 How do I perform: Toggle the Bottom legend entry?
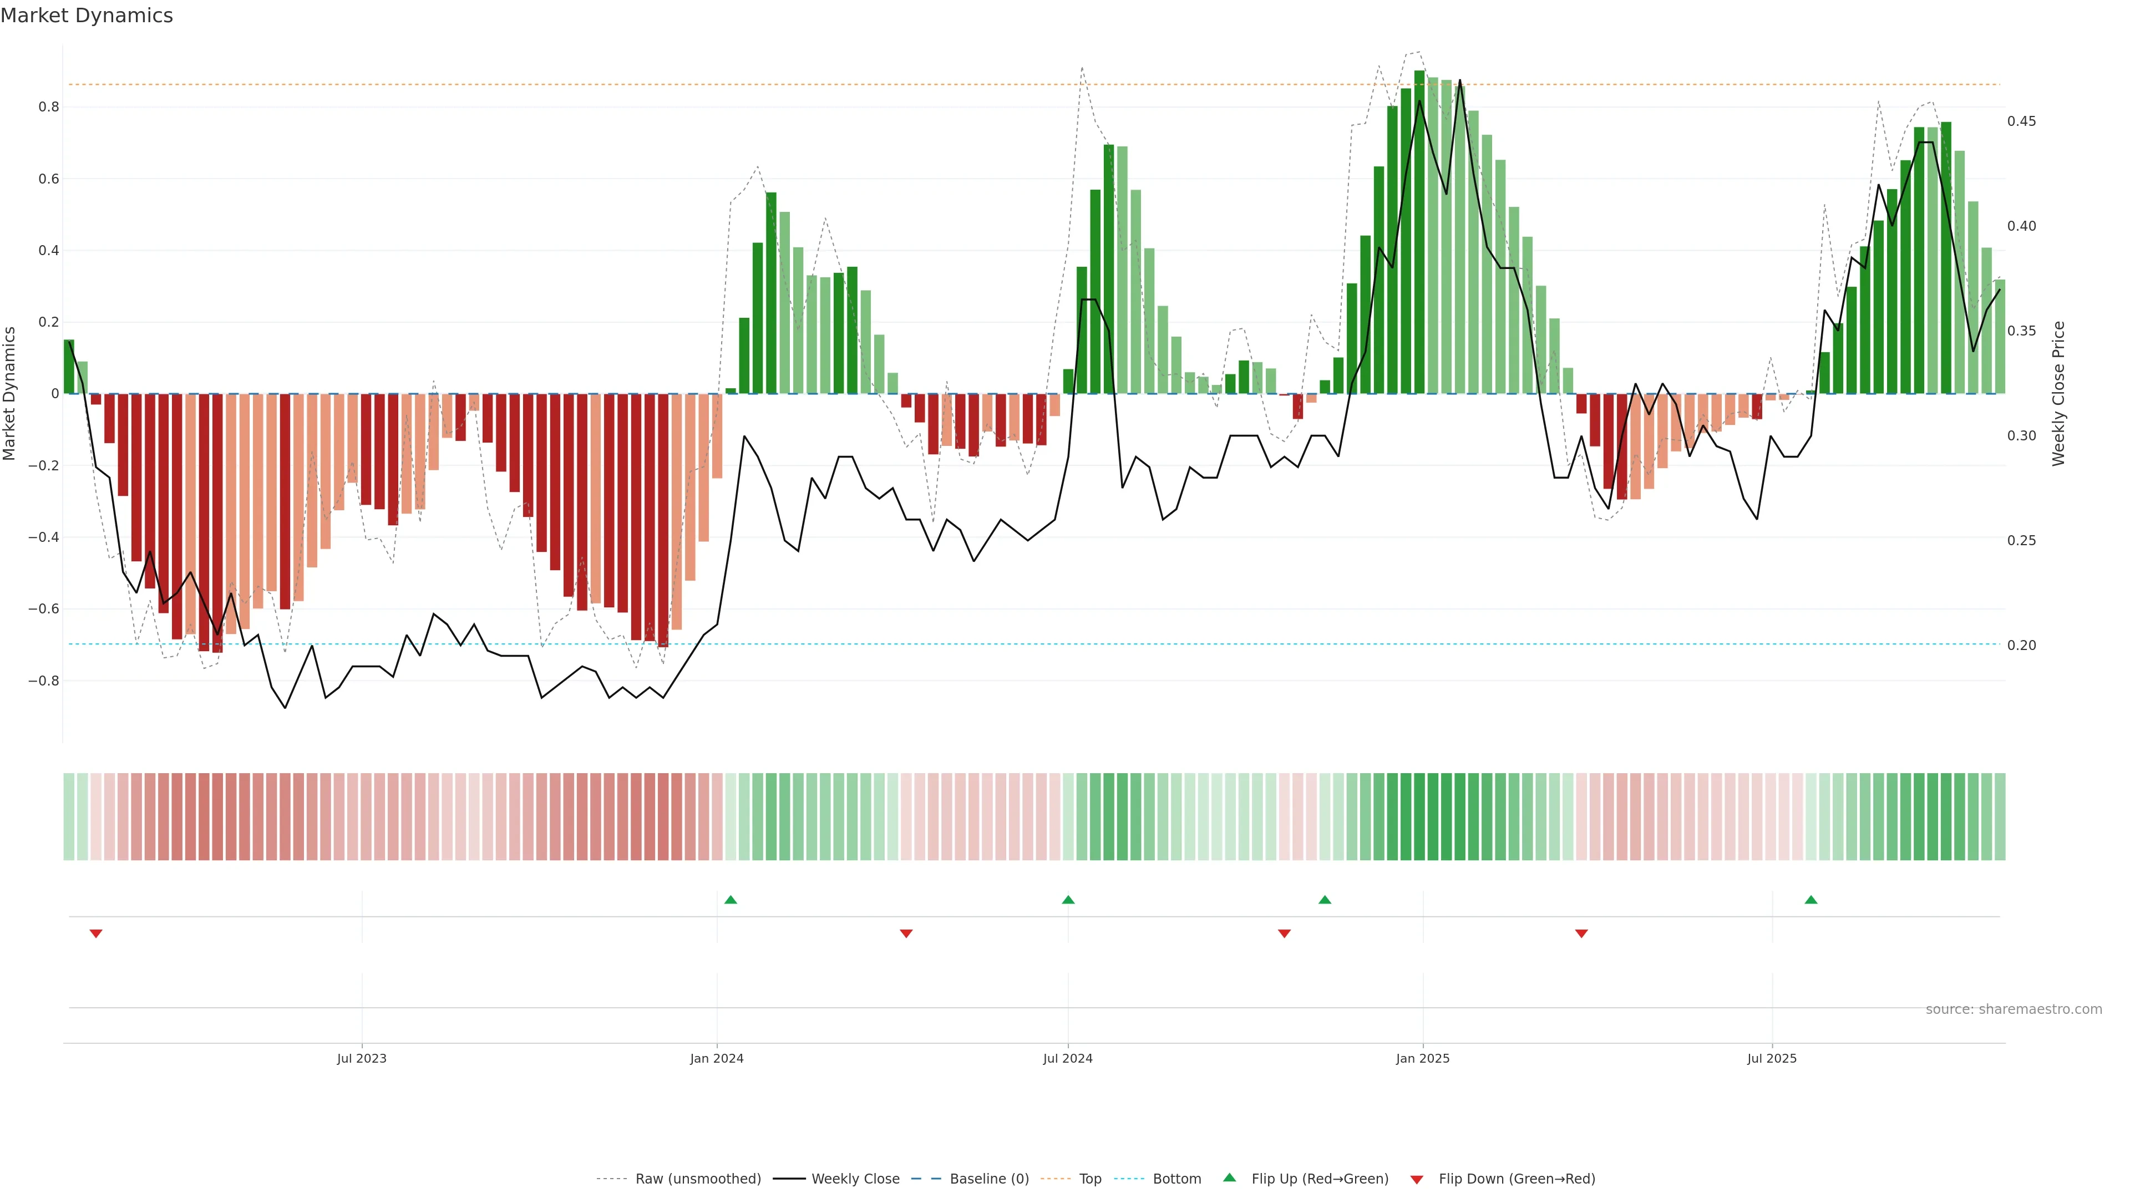click(x=1176, y=1179)
